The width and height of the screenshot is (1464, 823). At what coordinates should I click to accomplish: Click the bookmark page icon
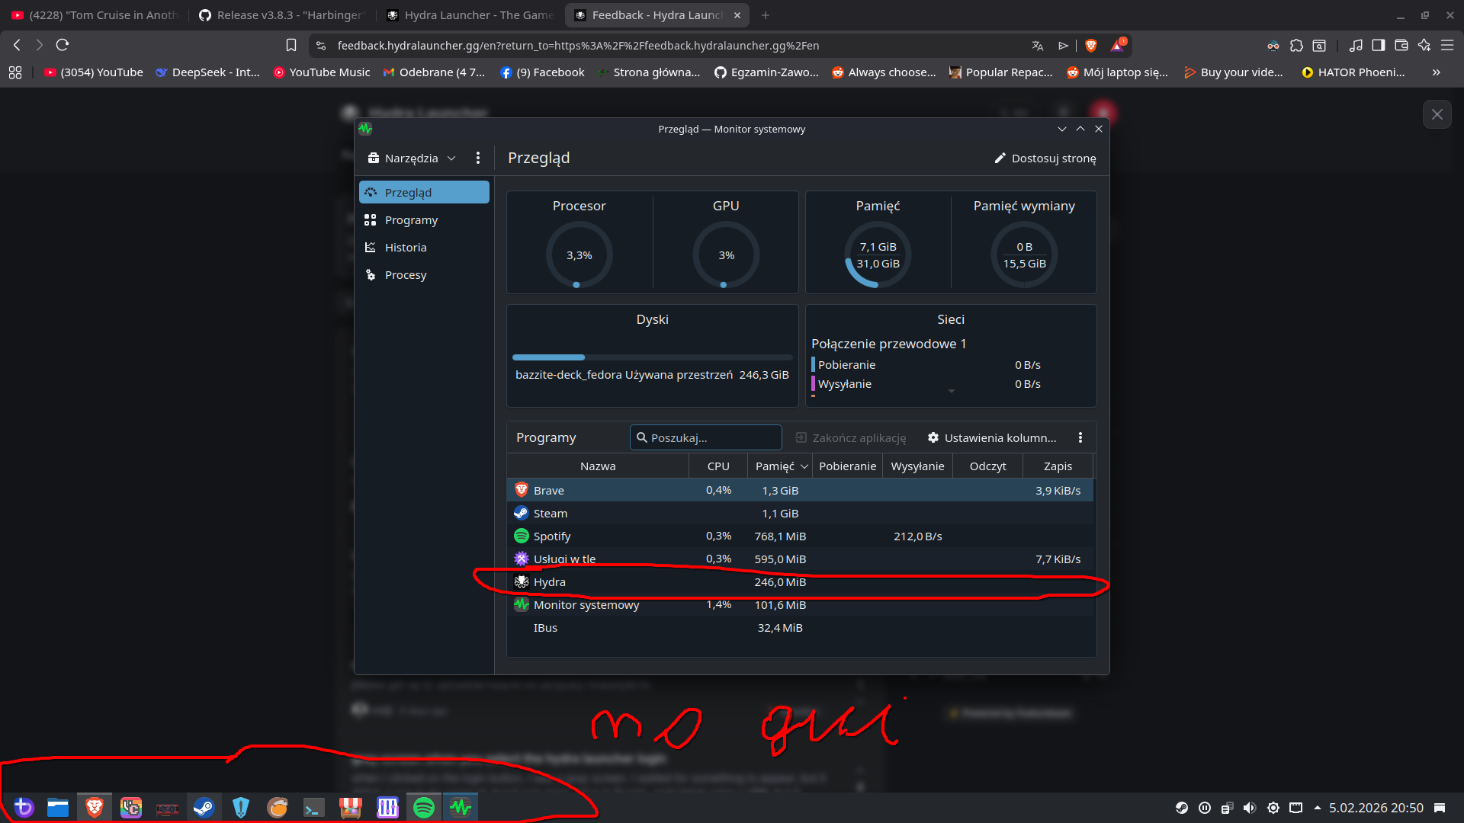click(x=291, y=46)
